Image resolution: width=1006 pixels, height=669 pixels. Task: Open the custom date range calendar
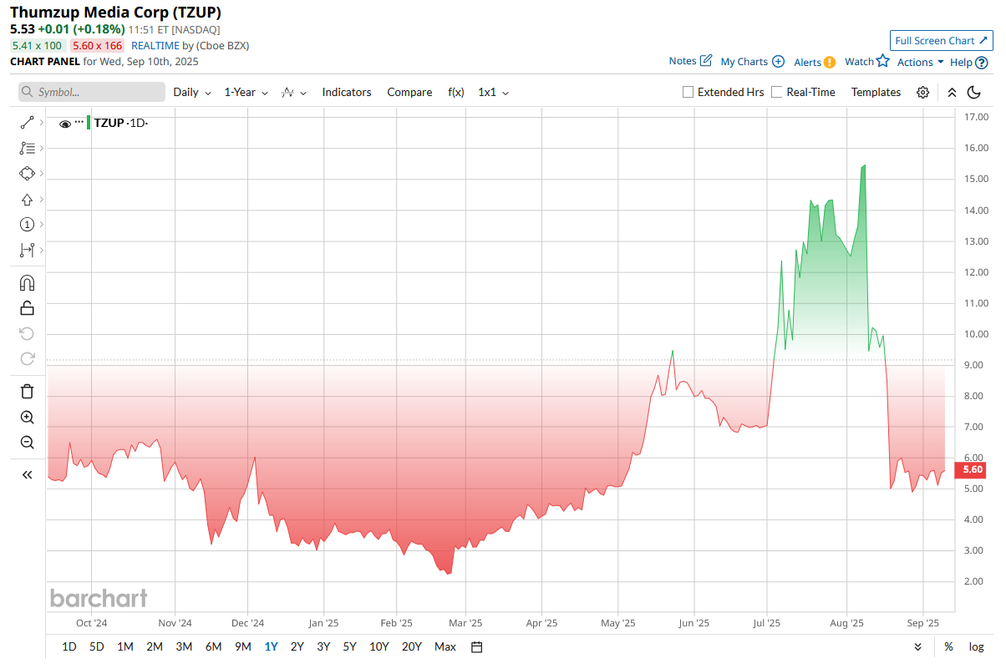pyautogui.click(x=477, y=646)
